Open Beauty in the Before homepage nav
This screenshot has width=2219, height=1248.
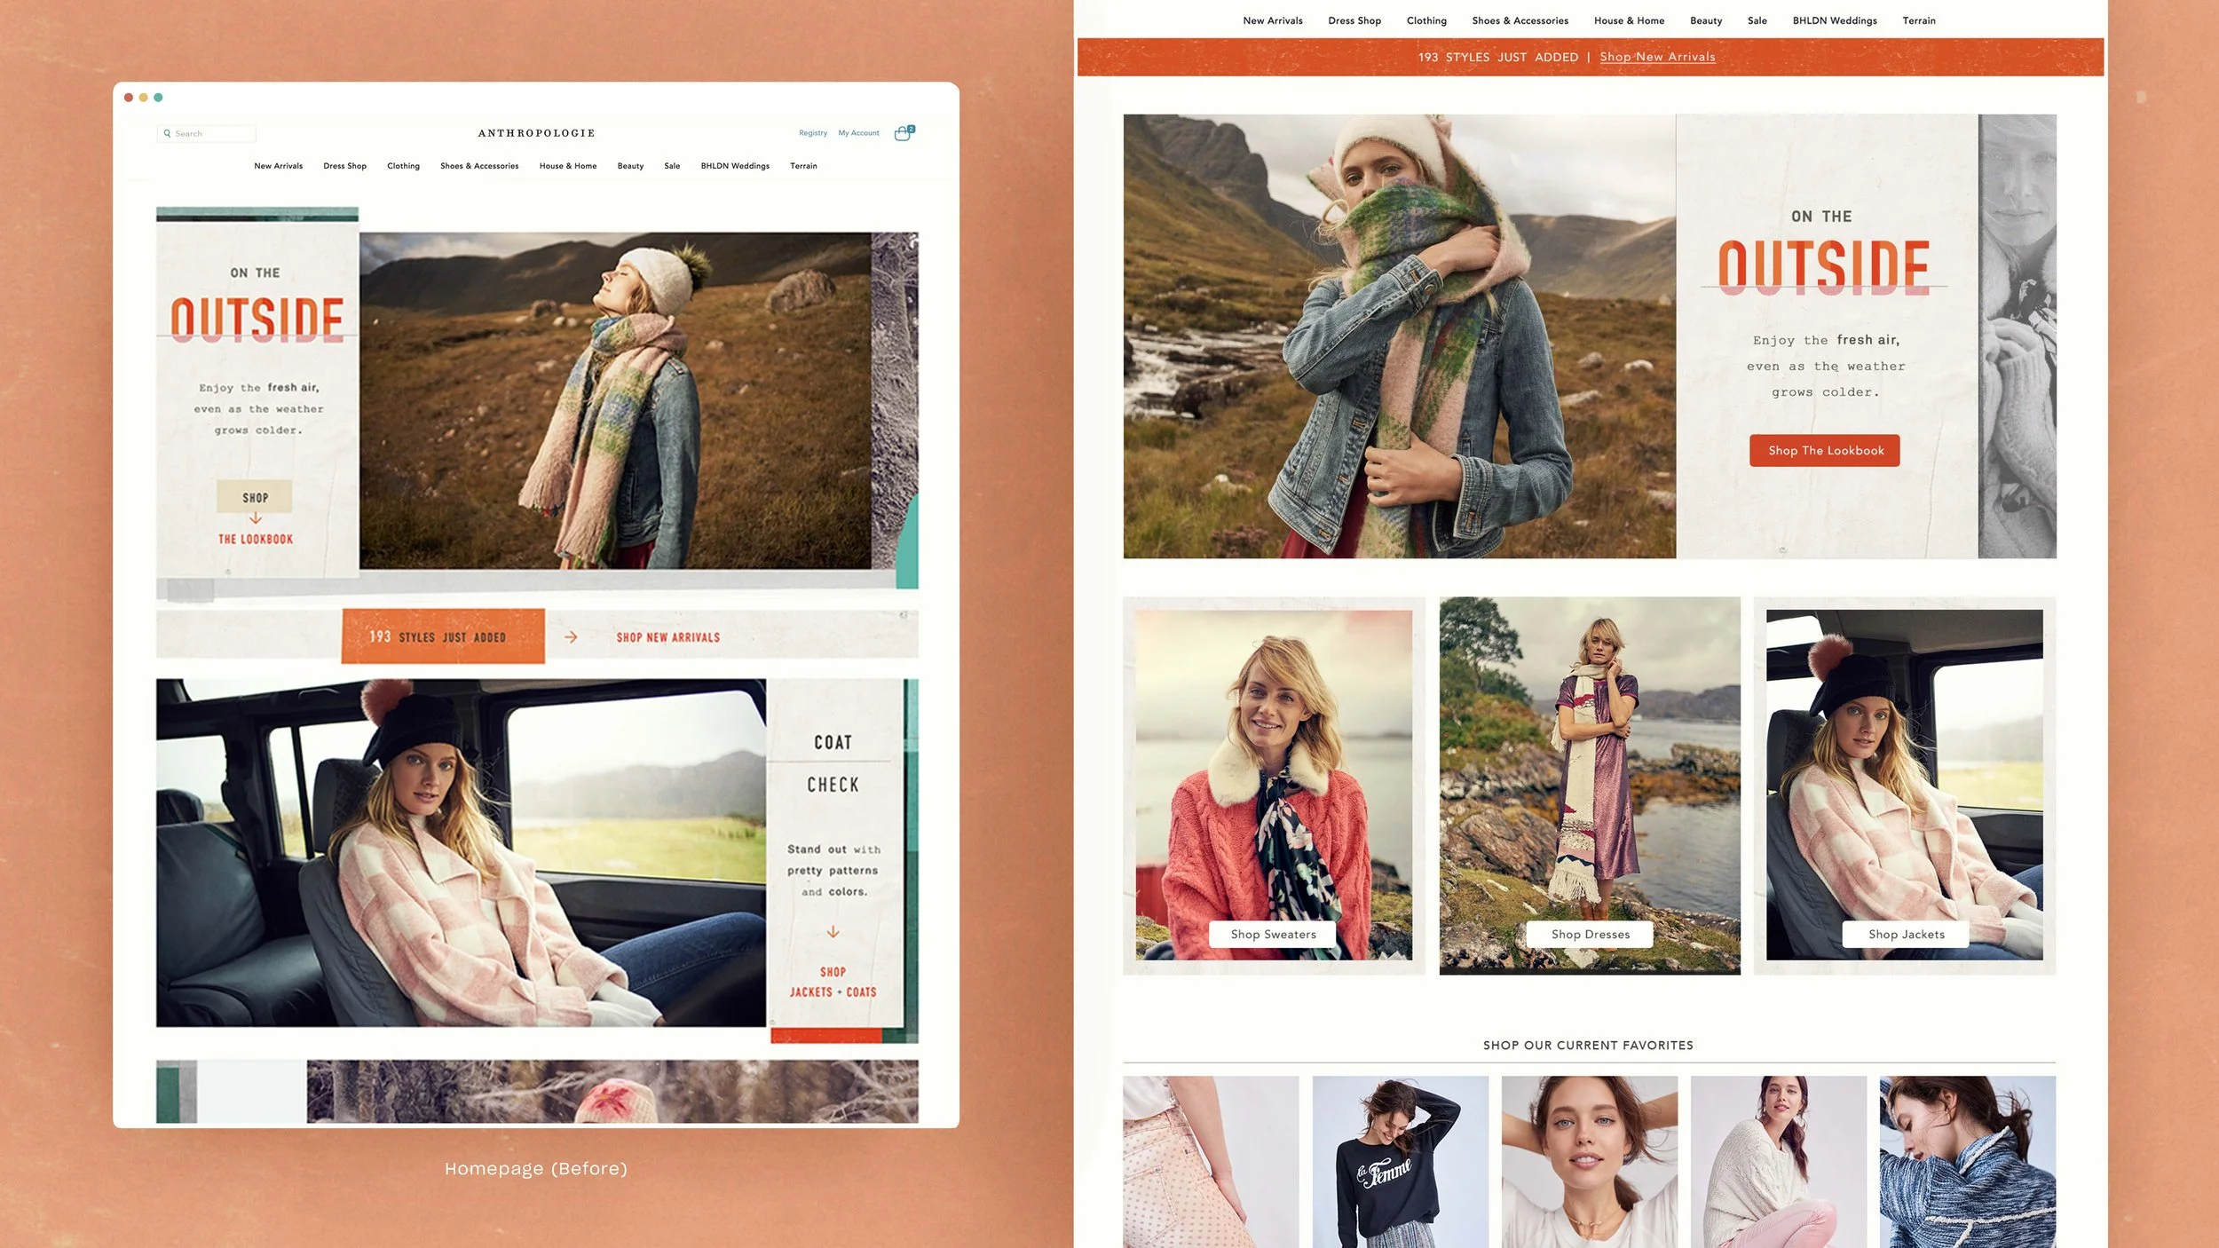(630, 166)
